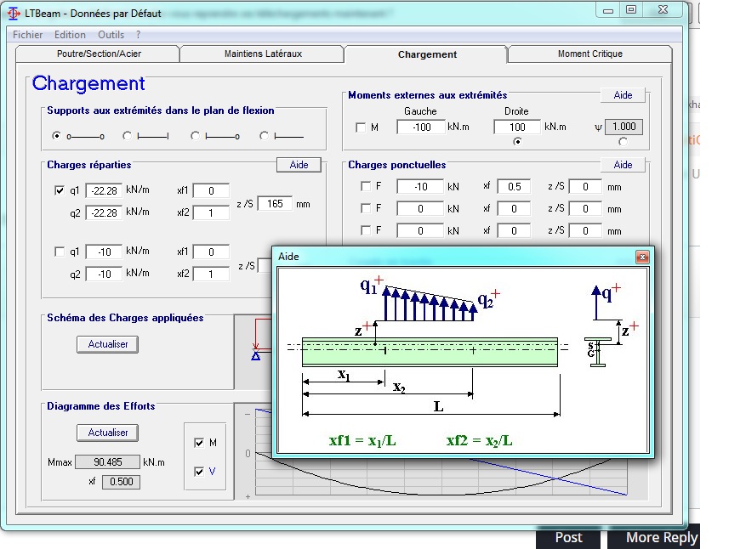Enable the third point load F checkbox
This screenshot has width=746, height=549.
(366, 230)
